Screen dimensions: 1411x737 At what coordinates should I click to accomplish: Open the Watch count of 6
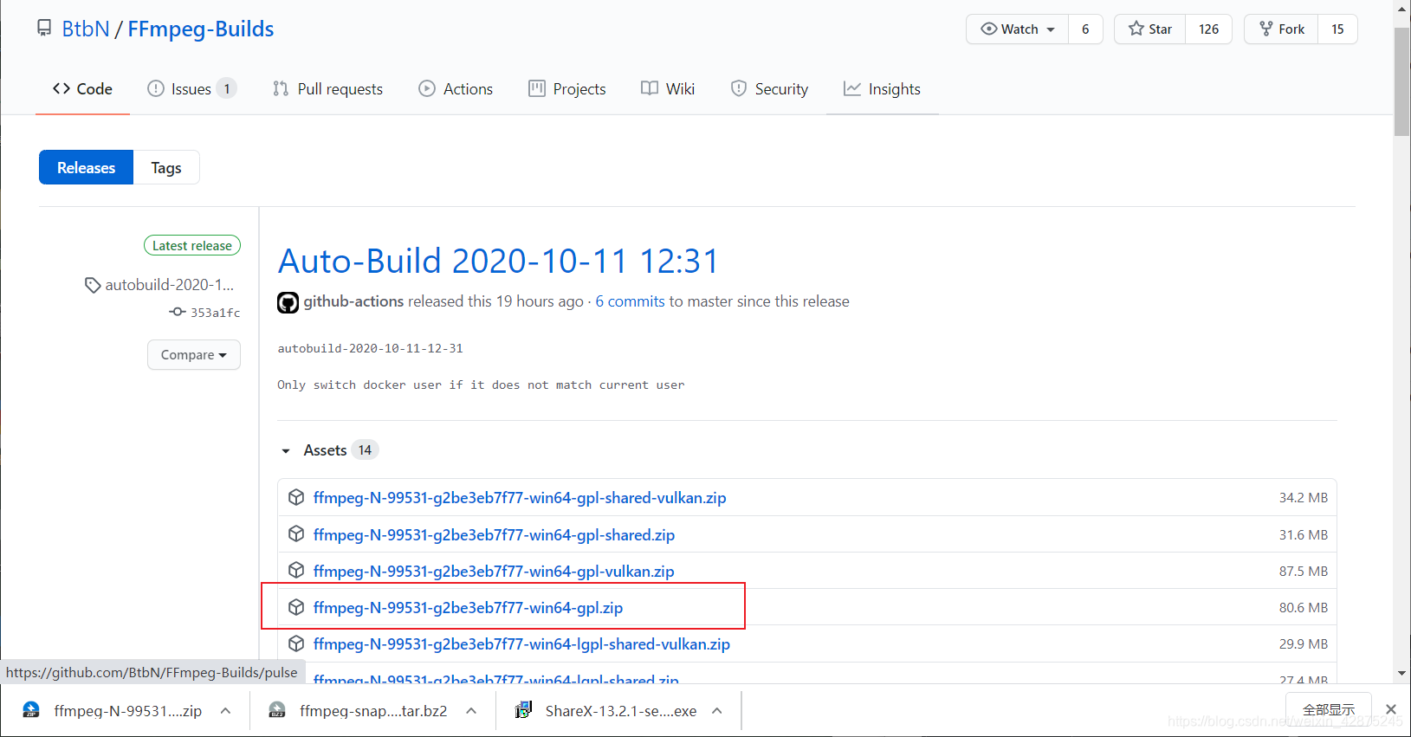[1085, 29]
